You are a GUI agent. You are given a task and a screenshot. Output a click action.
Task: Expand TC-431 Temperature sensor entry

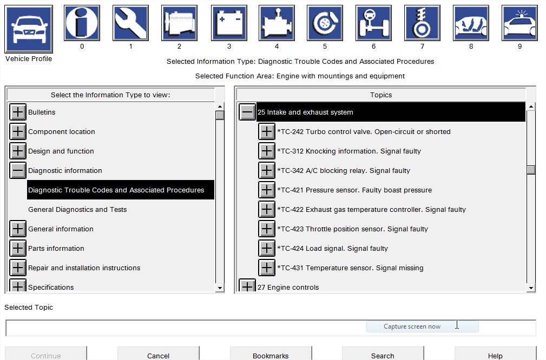pos(267,268)
